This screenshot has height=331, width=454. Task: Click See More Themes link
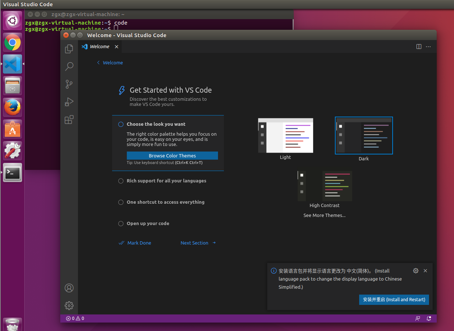tap(325, 216)
